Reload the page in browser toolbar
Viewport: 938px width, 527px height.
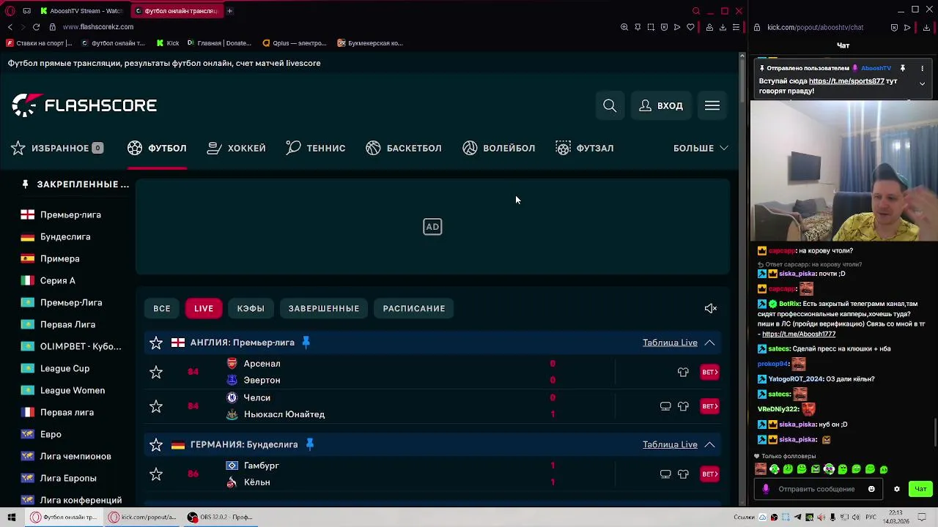(x=36, y=27)
